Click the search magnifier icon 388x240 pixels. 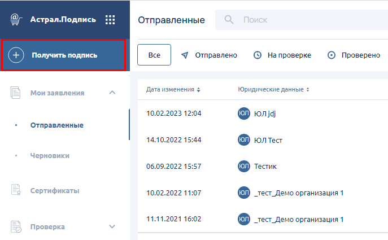(229, 20)
